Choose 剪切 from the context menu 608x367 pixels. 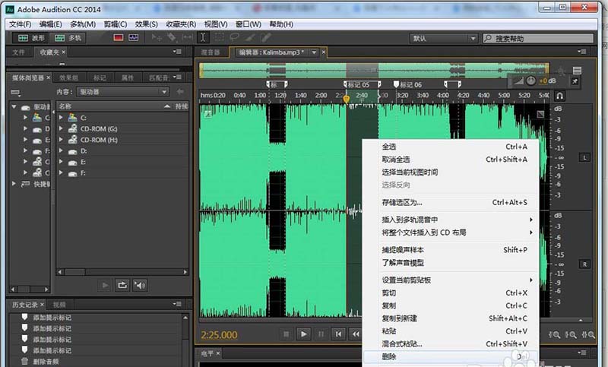[451, 293]
